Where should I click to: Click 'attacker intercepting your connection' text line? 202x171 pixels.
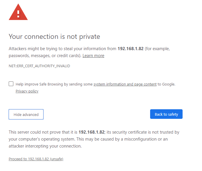(x=45, y=146)
